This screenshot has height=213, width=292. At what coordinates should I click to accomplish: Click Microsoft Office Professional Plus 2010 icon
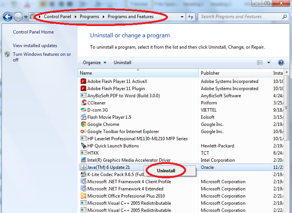click(83, 196)
